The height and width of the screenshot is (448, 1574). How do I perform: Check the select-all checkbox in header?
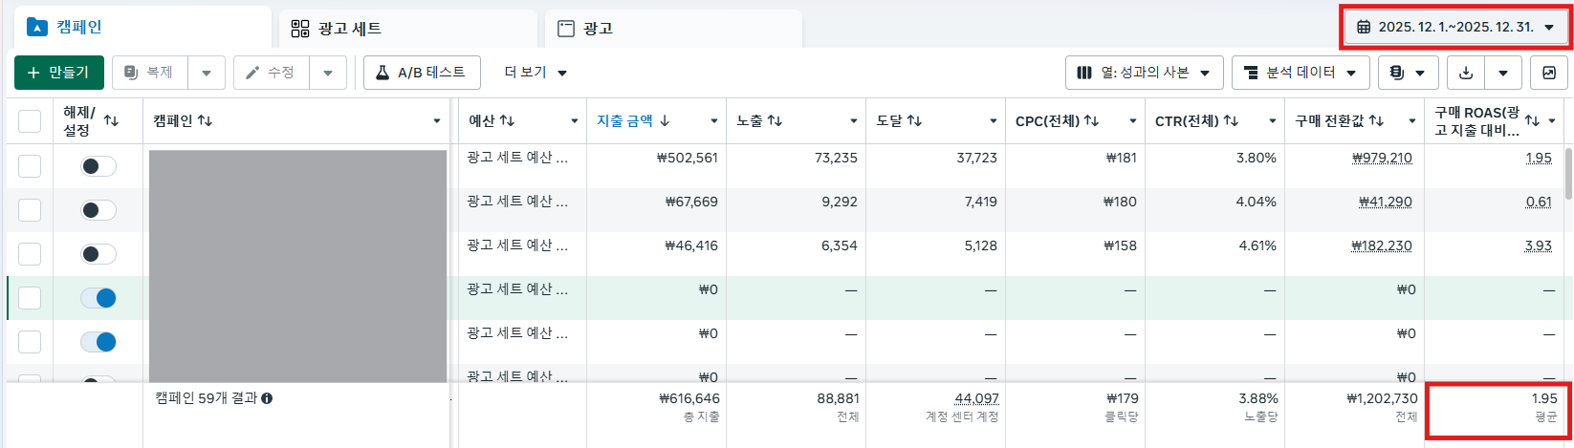[x=30, y=120]
